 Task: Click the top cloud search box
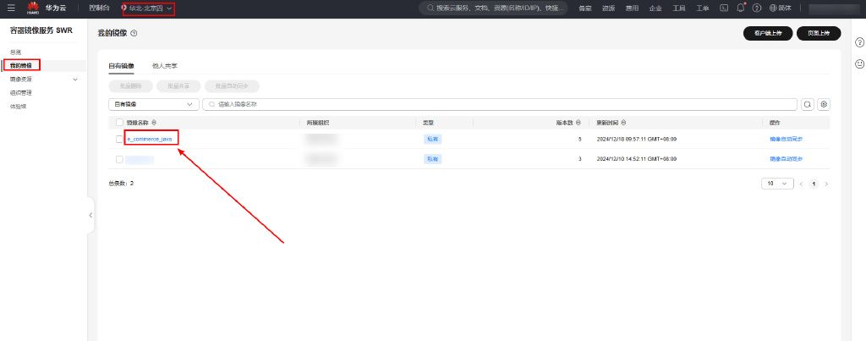tap(493, 8)
